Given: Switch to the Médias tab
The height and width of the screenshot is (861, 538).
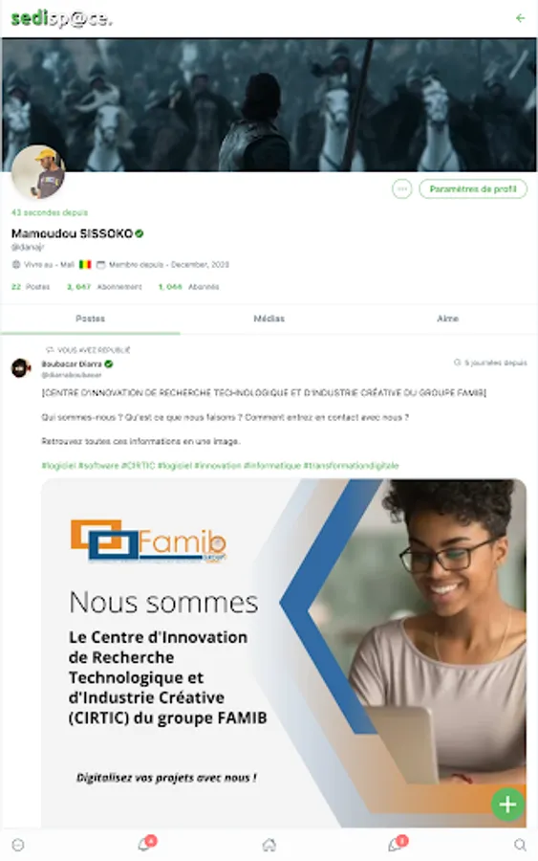Looking at the screenshot, I should click(x=269, y=319).
